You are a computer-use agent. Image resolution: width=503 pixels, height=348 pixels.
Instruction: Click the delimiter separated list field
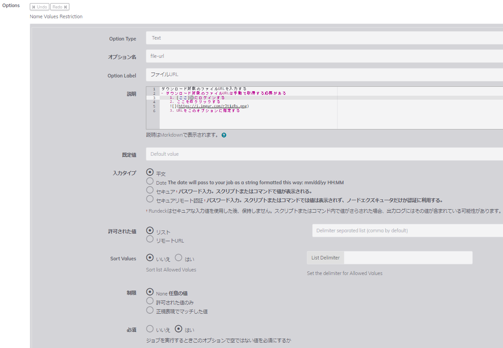[407, 231]
